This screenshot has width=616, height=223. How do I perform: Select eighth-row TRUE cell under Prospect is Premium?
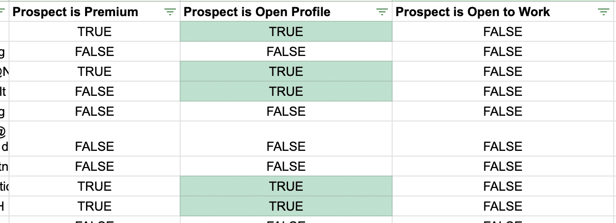pyautogui.click(x=95, y=186)
